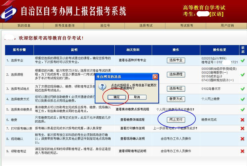Switch to the 选择考试 tab

pos(145,25)
